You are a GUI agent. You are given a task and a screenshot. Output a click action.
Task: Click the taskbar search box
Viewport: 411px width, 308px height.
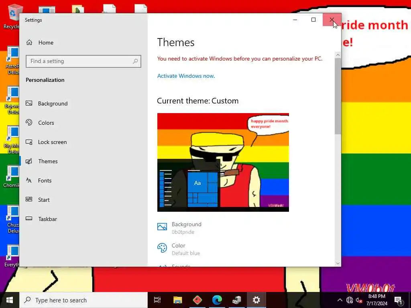(83, 300)
